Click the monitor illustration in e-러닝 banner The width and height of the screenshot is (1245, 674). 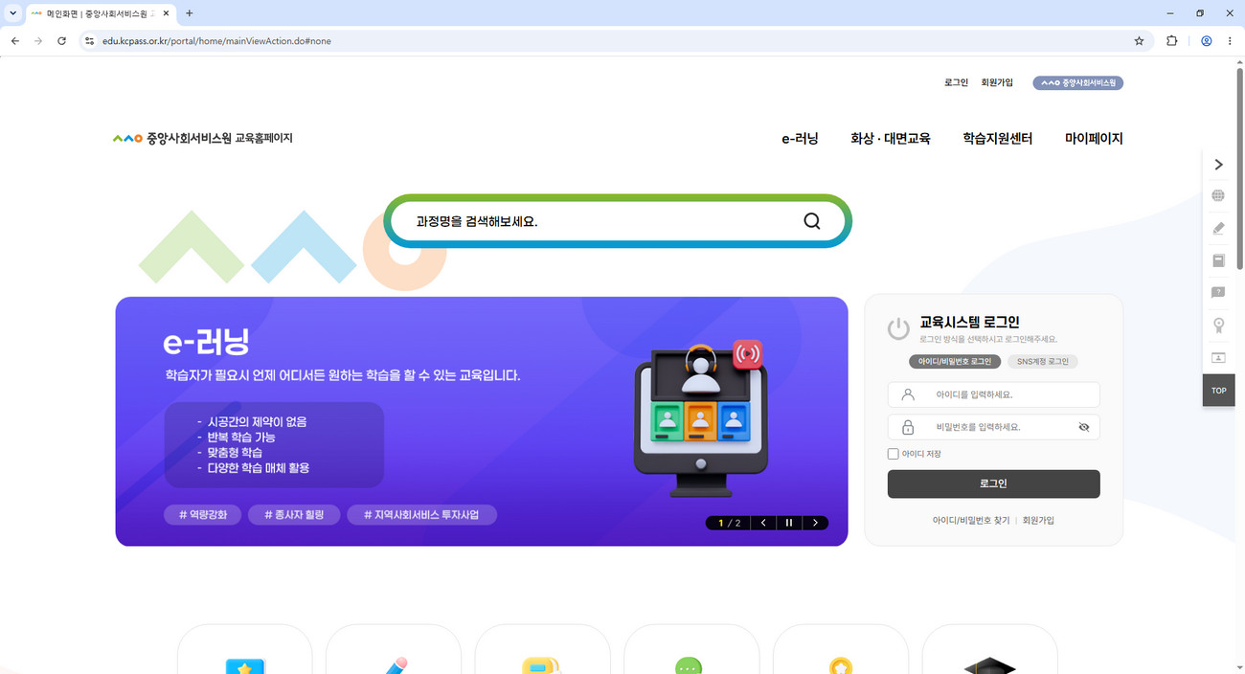pos(701,418)
